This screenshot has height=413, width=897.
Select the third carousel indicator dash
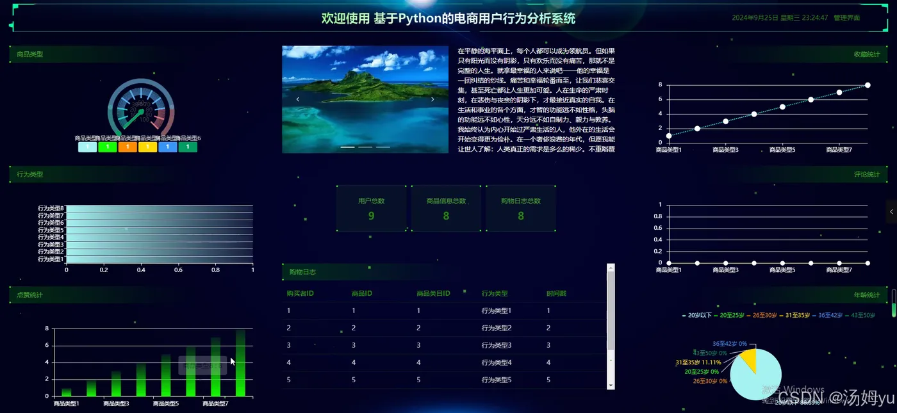coord(383,147)
